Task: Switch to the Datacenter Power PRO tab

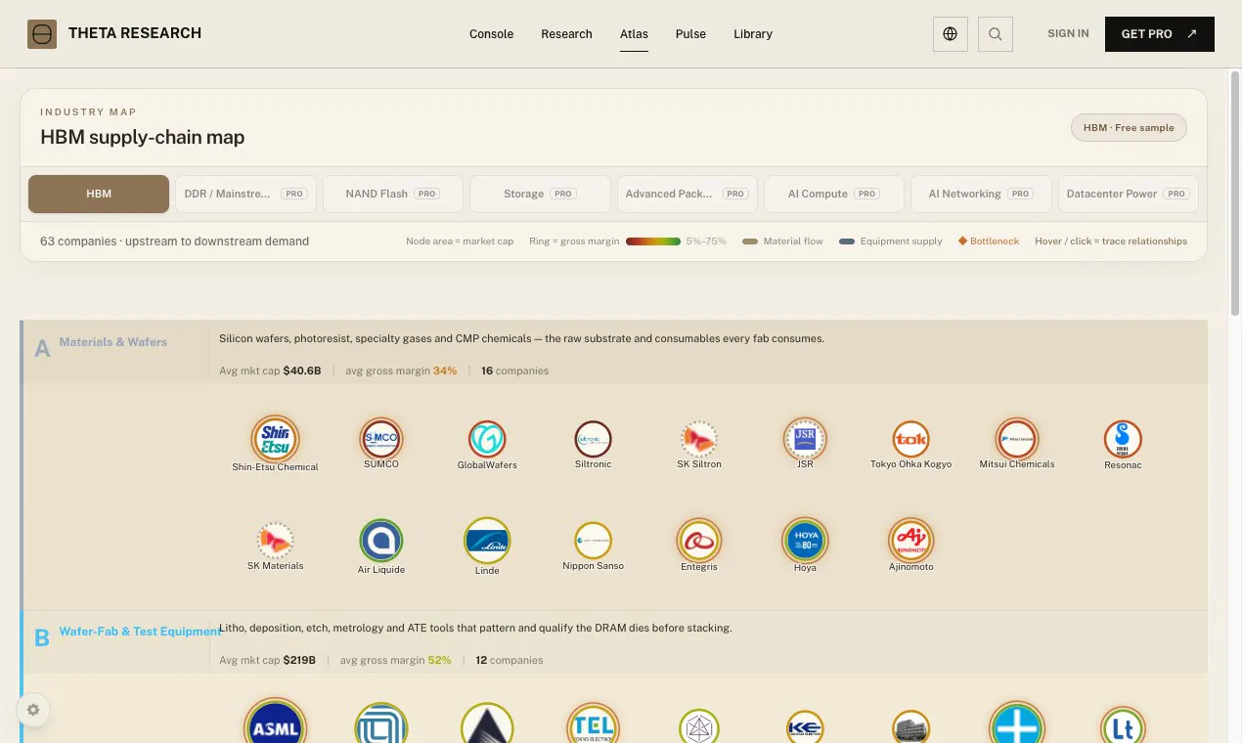Action: [1128, 194]
